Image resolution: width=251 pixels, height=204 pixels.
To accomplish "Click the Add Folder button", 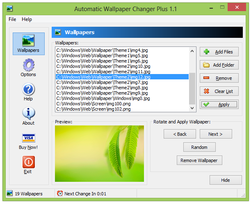I will pos(219,65).
